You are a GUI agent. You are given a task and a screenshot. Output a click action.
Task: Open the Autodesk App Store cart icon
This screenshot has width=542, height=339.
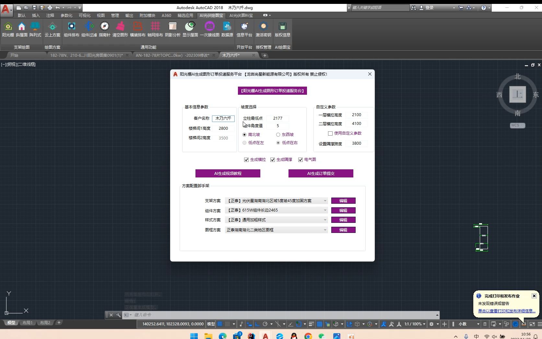(x=461, y=7)
